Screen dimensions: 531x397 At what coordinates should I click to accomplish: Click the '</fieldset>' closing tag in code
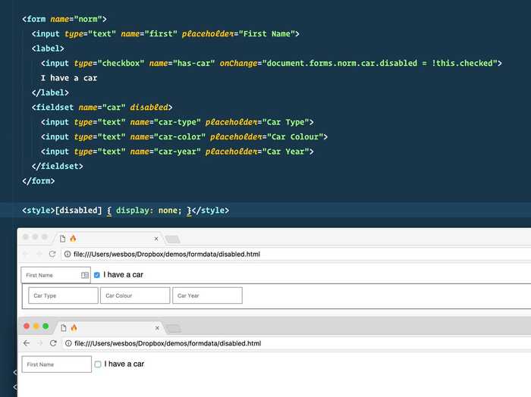[57, 166]
